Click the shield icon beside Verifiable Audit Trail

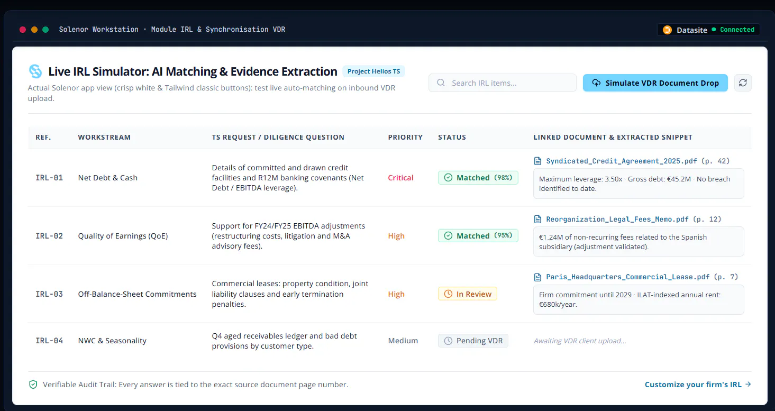pos(33,385)
